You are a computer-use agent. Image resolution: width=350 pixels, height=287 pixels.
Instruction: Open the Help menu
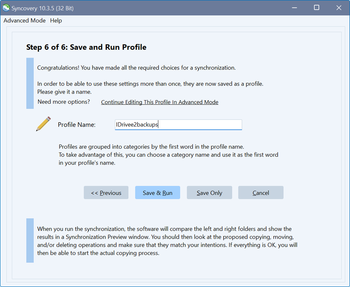pos(56,21)
